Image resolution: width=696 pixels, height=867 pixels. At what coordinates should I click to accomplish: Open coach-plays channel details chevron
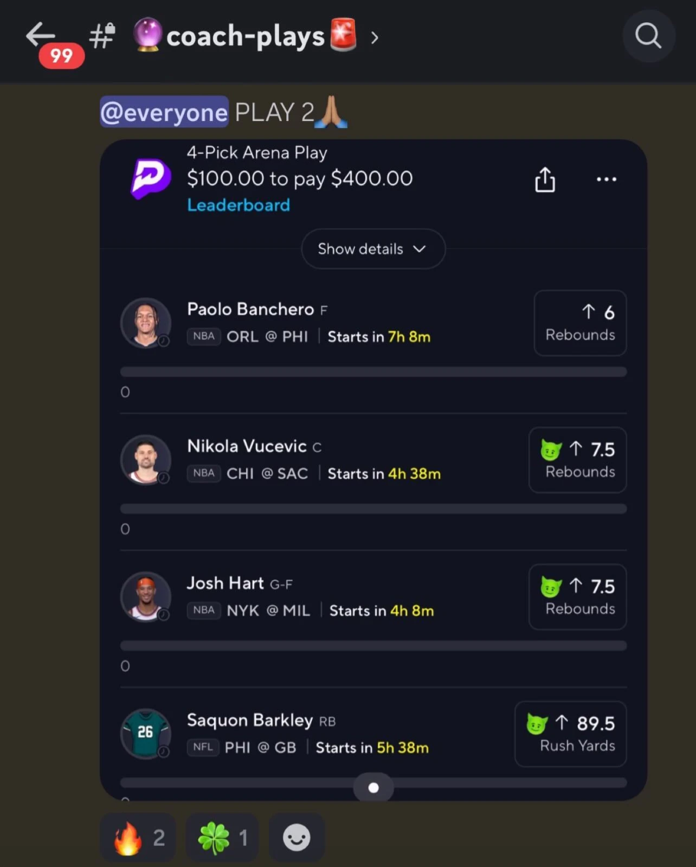(x=374, y=37)
